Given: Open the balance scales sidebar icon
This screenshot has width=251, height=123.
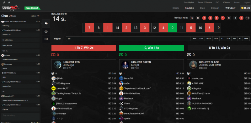Looking at the screenshot, I should click(x=46, y=31).
